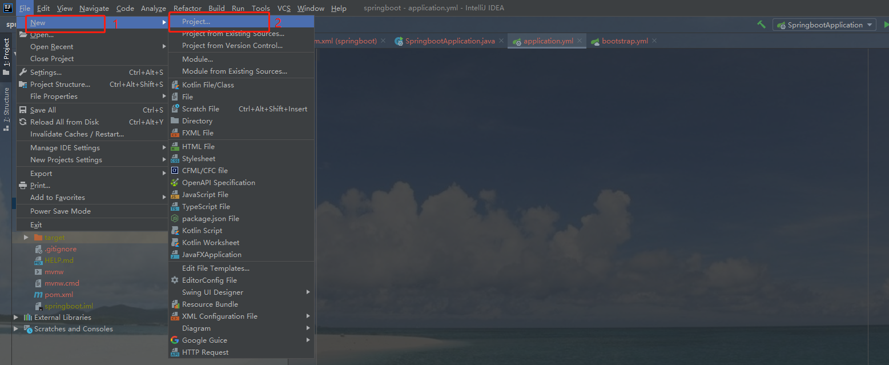Image resolution: width=889 pixels, height=365 pixels.
Task: Choose Project from Existing Sources...
Action: 241,34
